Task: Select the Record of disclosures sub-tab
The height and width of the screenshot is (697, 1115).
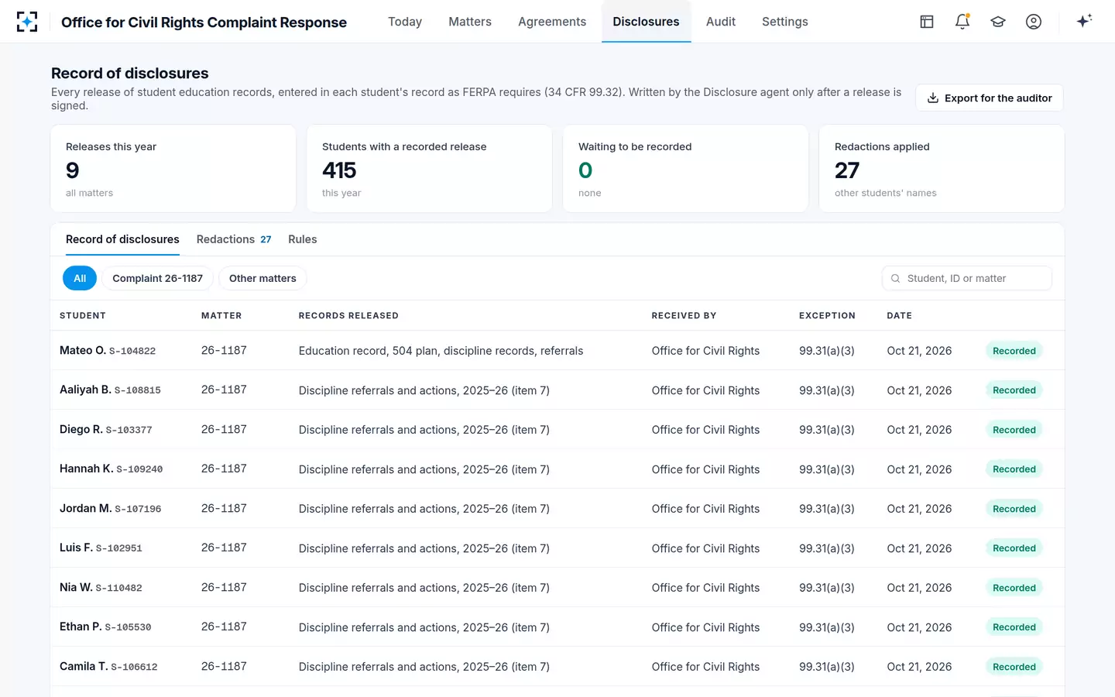Action: coord(122,239)
